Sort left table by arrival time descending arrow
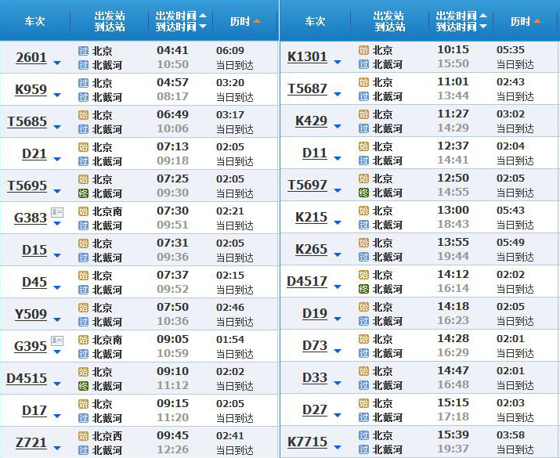The height and width of the screenshot is (458, 560). [x=203, y=27]
